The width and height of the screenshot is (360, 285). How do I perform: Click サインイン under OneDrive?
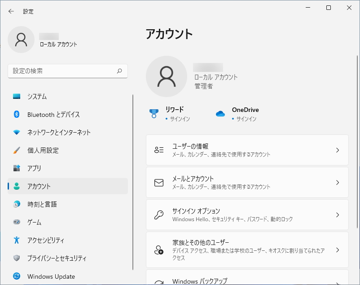246,119
